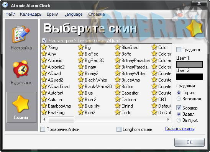Select the Вертикал. gradation radio button

(179, 99)
